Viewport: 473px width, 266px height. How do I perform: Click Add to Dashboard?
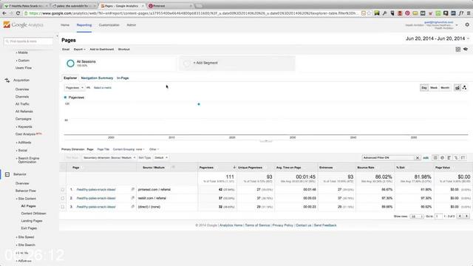(x=102, y=50)
